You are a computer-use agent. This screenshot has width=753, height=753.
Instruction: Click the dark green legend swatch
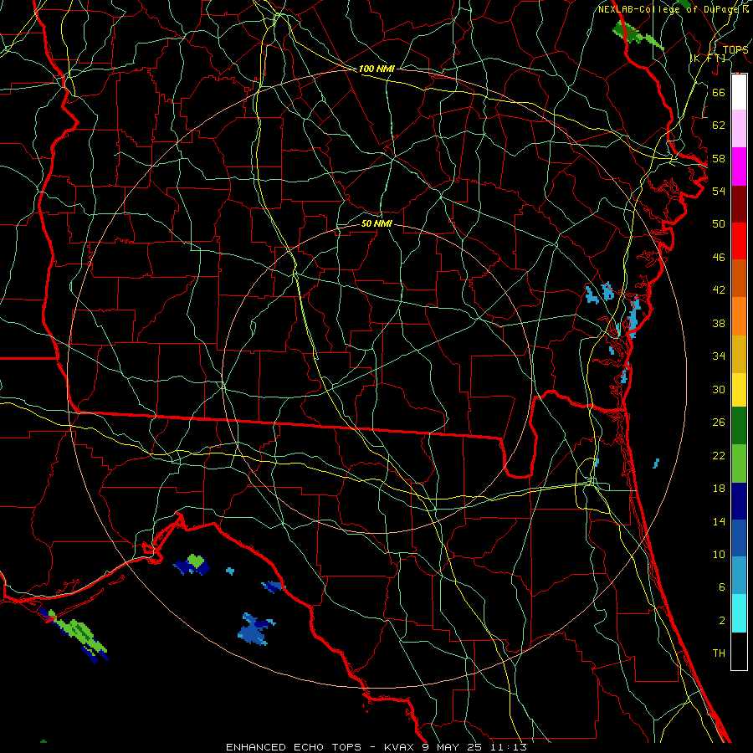click(739, 426)
